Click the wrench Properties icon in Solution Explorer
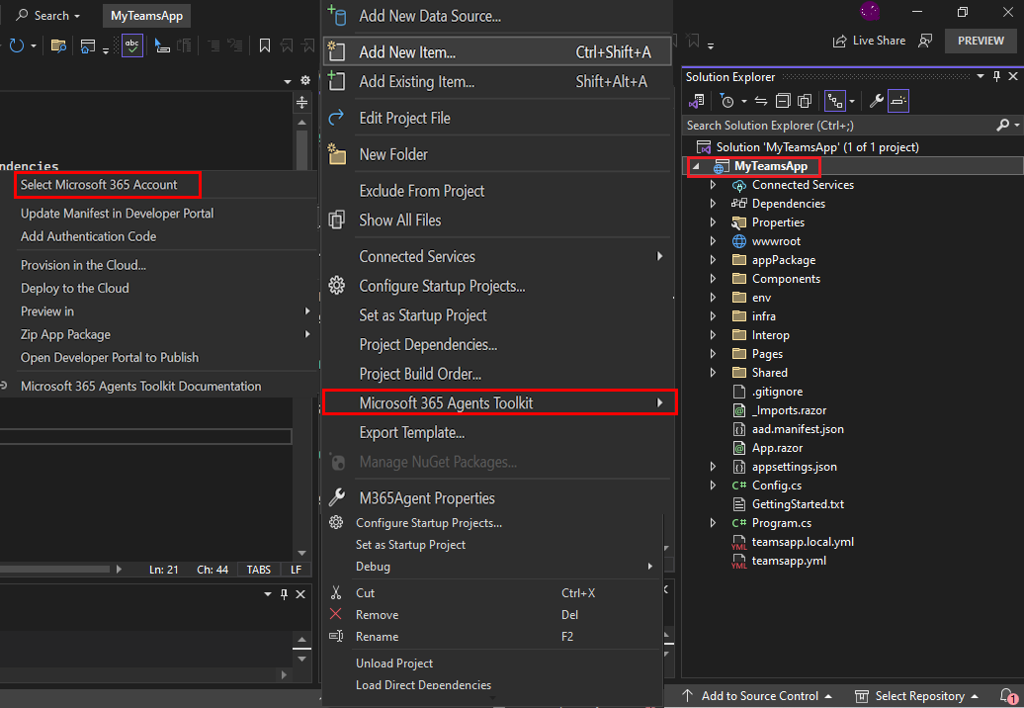This screenshot has width=1024, height=708. 877,101
